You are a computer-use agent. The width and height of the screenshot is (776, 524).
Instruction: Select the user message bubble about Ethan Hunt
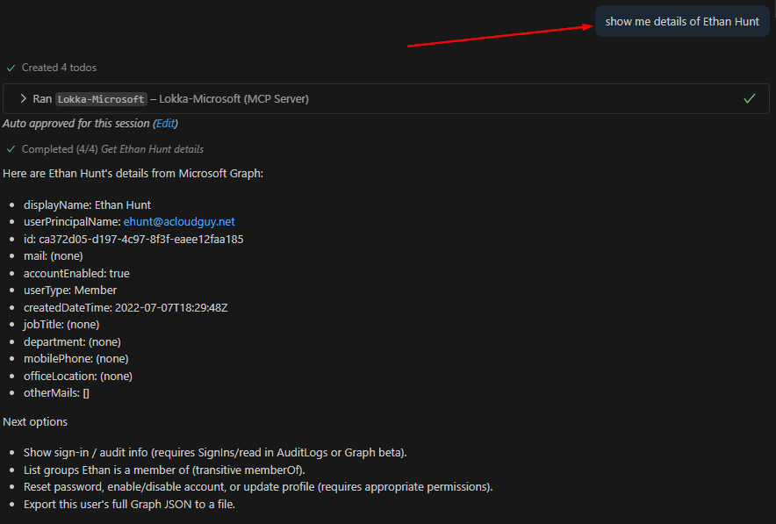coord(681,22)
